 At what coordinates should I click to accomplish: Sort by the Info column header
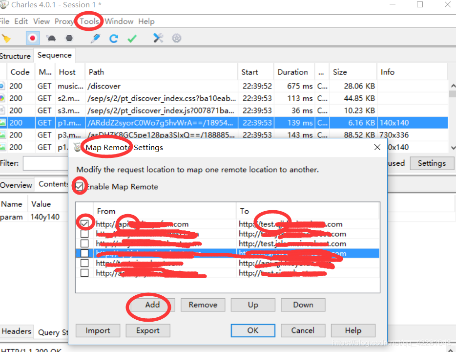point(412,72)
